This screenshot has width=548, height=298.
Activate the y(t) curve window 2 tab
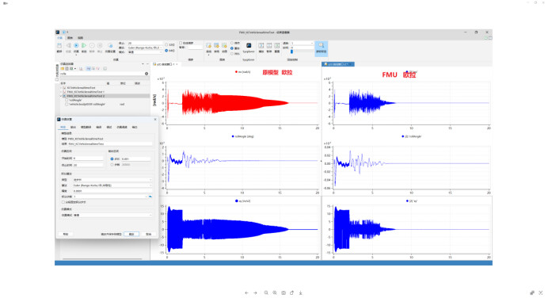point(337,64)
